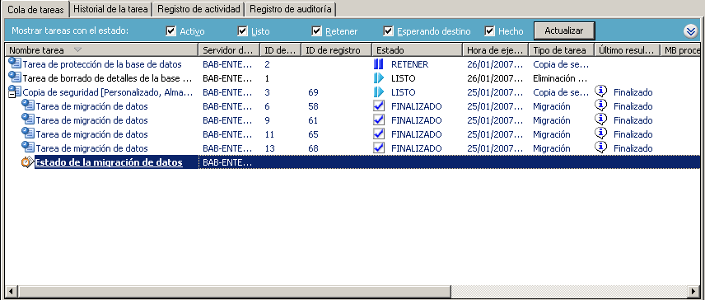This screenshot has height=300, width=705.
Task: Click the migration job icon in row with ID 9
Action: pyautogui.click(x=28, y=120)
